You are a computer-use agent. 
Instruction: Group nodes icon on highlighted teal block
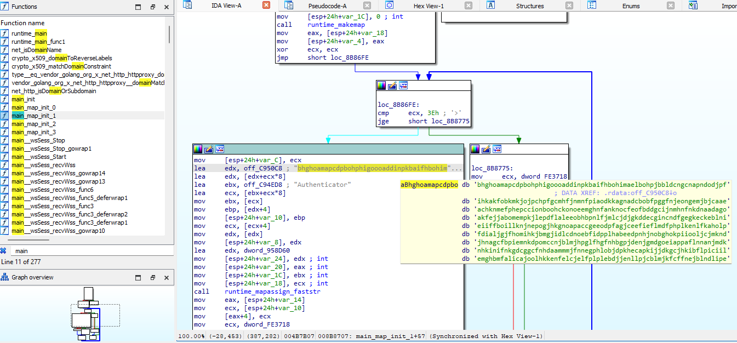pyautogui.click(x=220, y=149)
